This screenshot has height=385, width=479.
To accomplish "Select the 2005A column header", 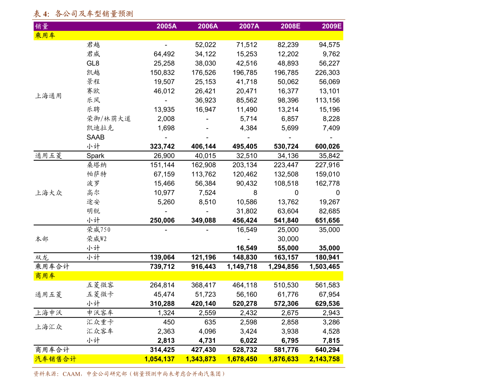I will pos(166,26).
